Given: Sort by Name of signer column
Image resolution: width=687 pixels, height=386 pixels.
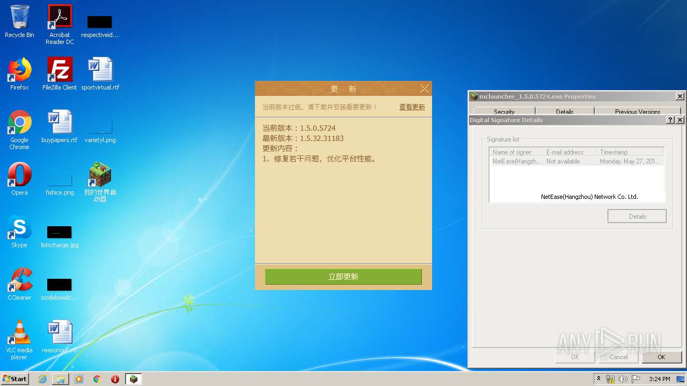Looking at the screenshot, I should 516,152.
